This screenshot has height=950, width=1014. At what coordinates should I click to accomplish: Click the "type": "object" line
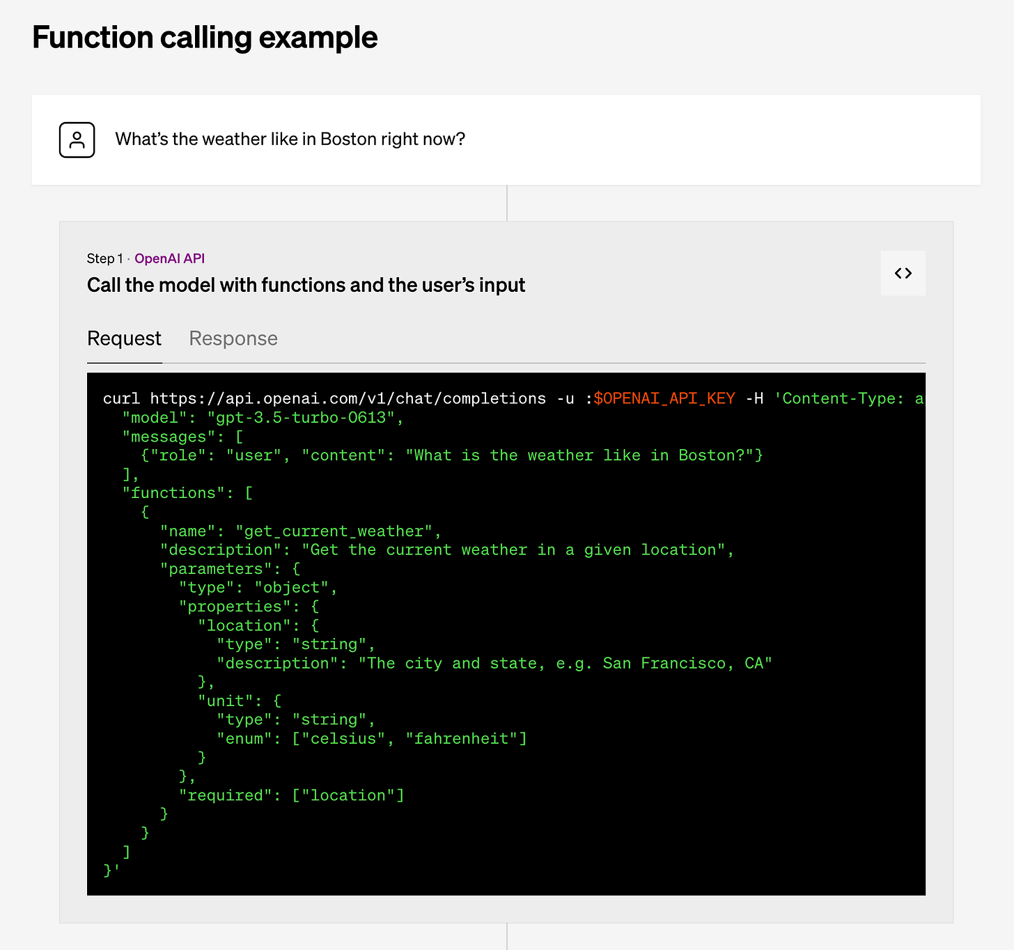258,588
